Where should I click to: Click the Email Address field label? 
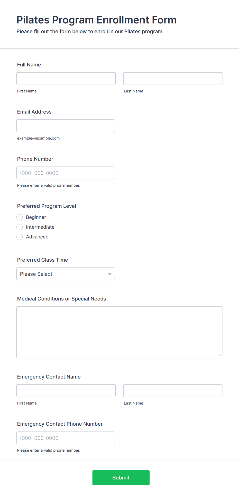[34, 112]
